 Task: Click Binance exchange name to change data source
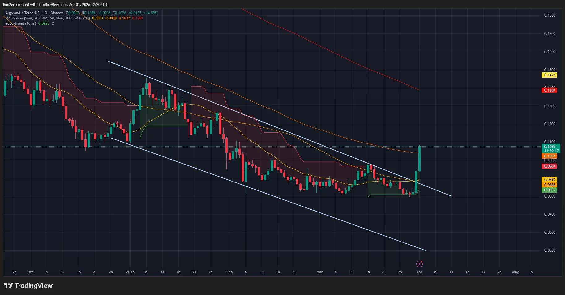click(x=57, y=13)
